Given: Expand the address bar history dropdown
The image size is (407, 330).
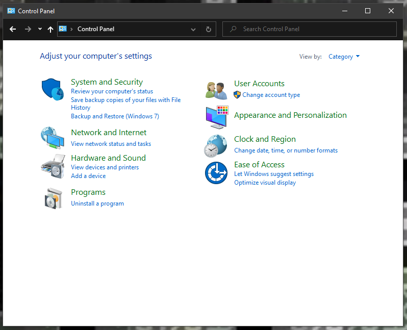Looking at the screenshot, I should (x=193, y=30).
